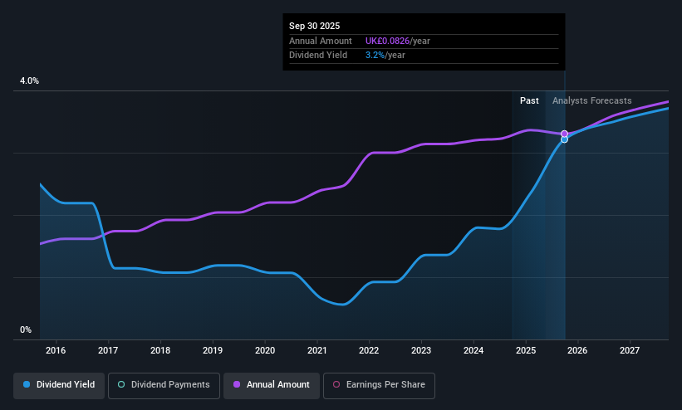Click the 2021 x-axis label
Screen dimensions: 682x410
(316, 350)
